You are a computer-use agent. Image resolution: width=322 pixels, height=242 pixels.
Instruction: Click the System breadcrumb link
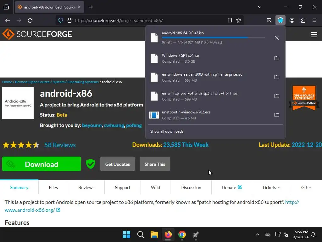pyautogui.click(x=58, y=82)
